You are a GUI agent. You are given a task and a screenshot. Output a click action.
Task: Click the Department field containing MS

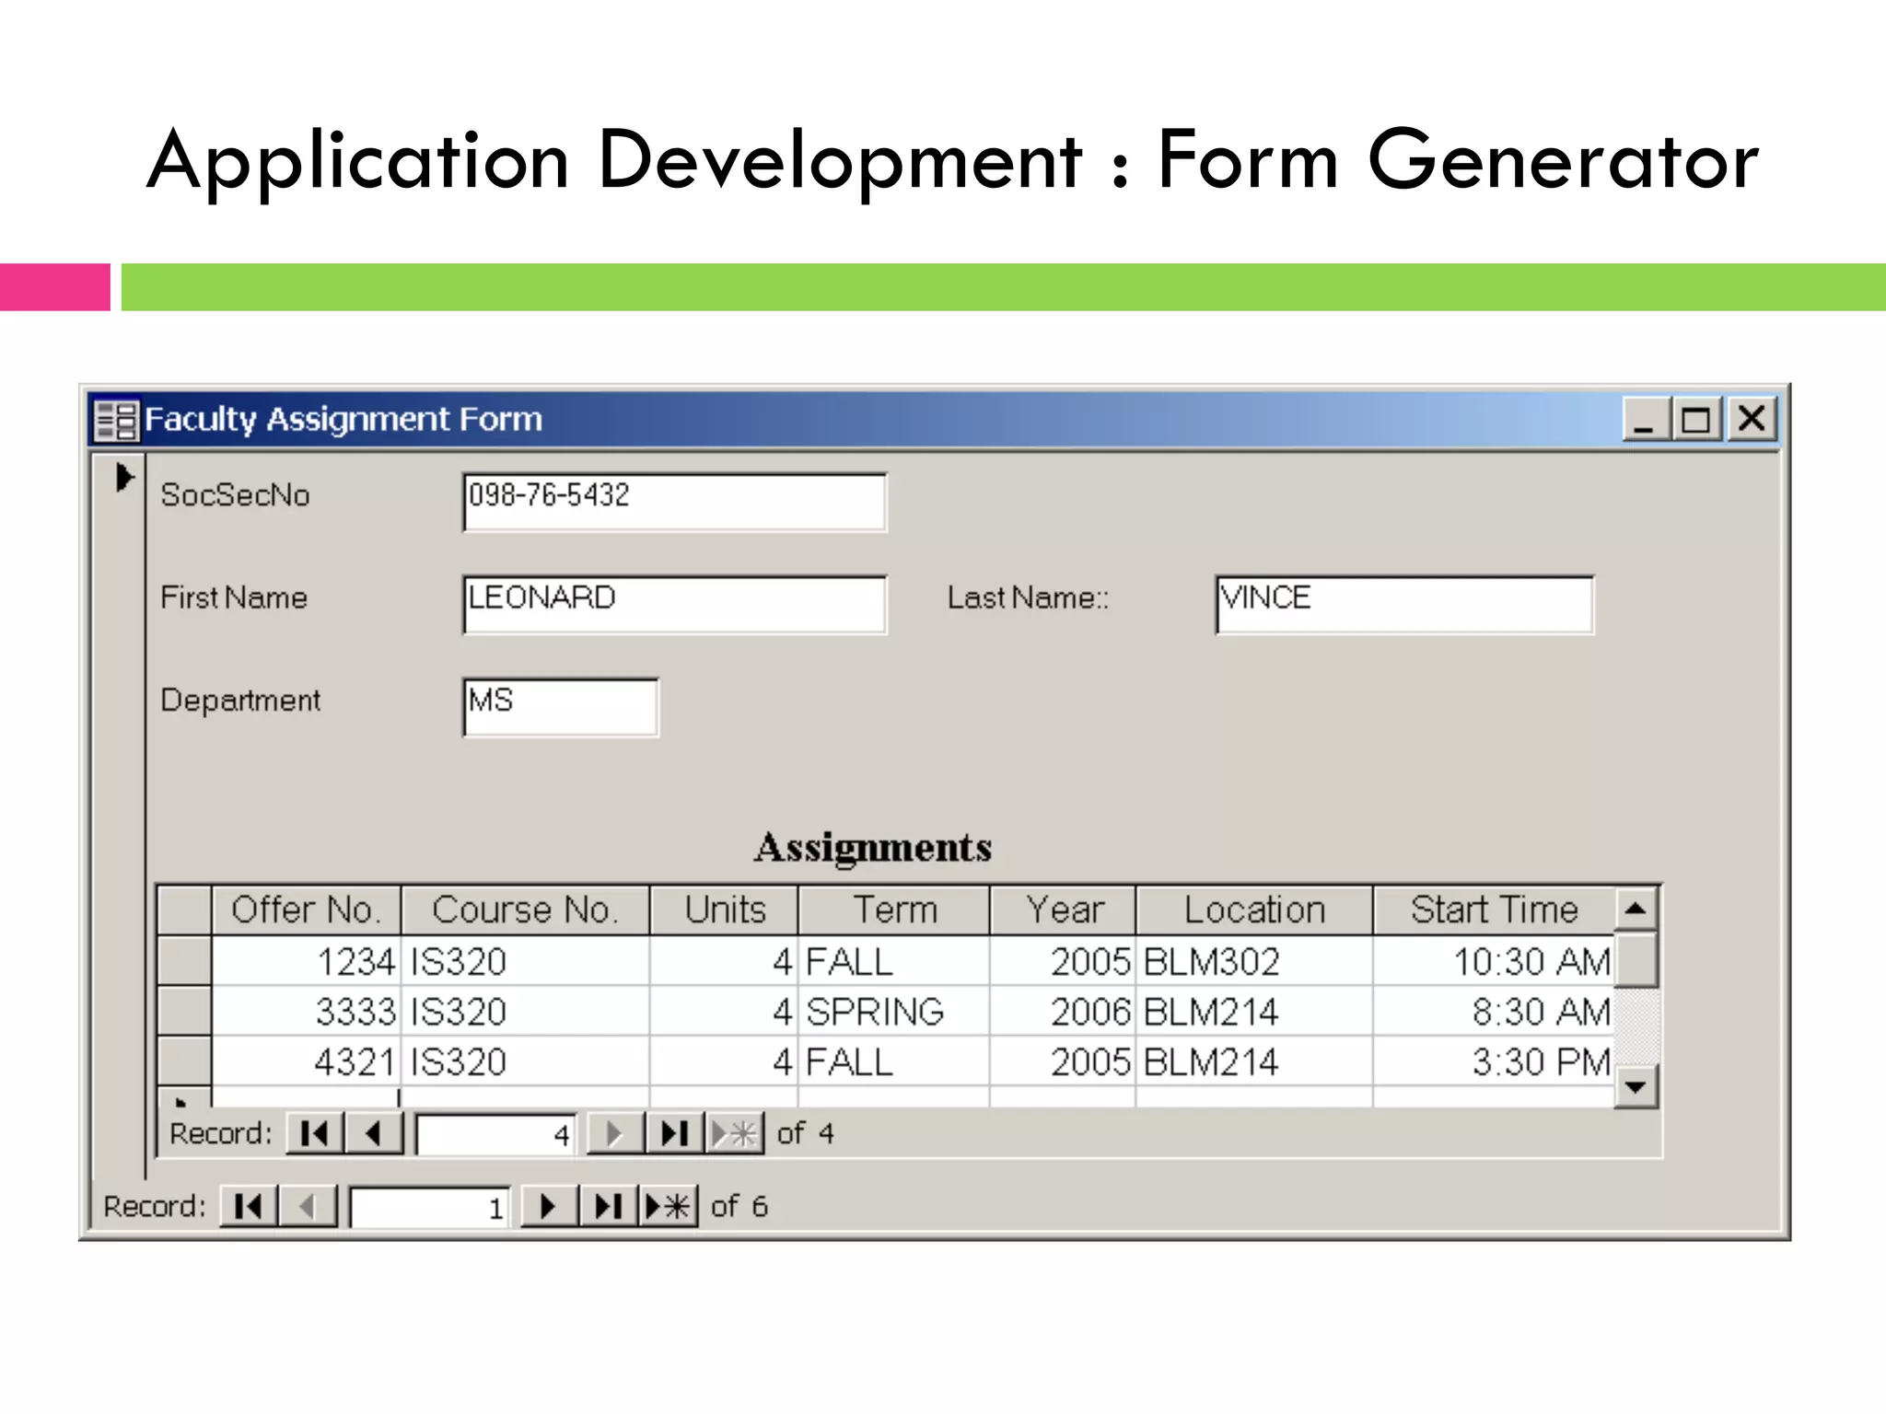560,706
